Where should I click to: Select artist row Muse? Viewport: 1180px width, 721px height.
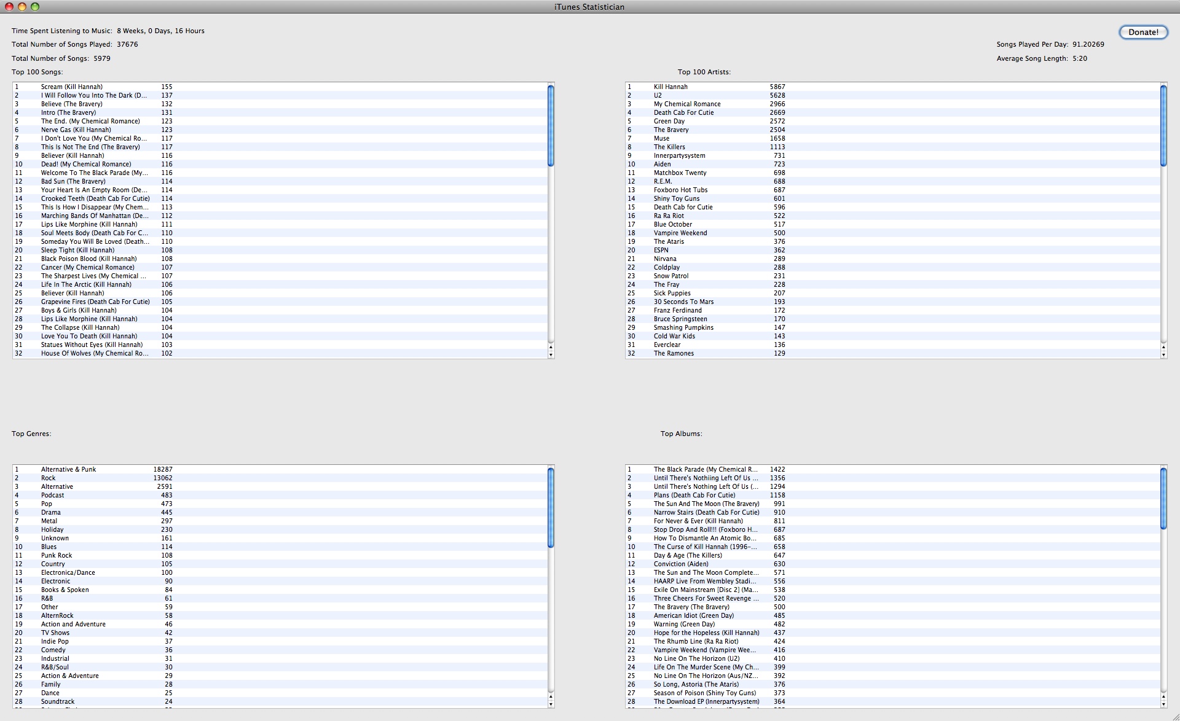tap(892, 138)
